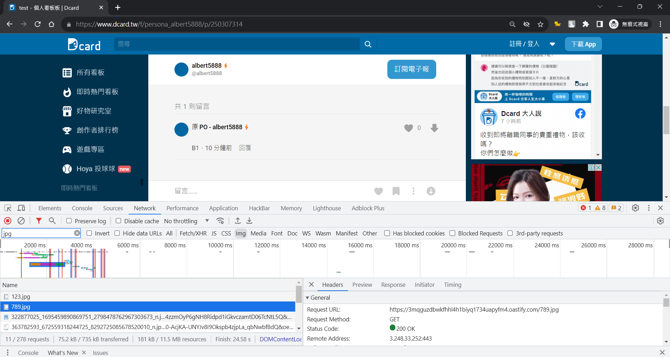670x357 pixels.
Task: Collapse the General headers section
Action: tap(307, 298)
